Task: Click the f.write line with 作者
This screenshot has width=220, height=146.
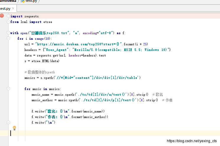Action: pyautogui.click(x=70, y=117)
